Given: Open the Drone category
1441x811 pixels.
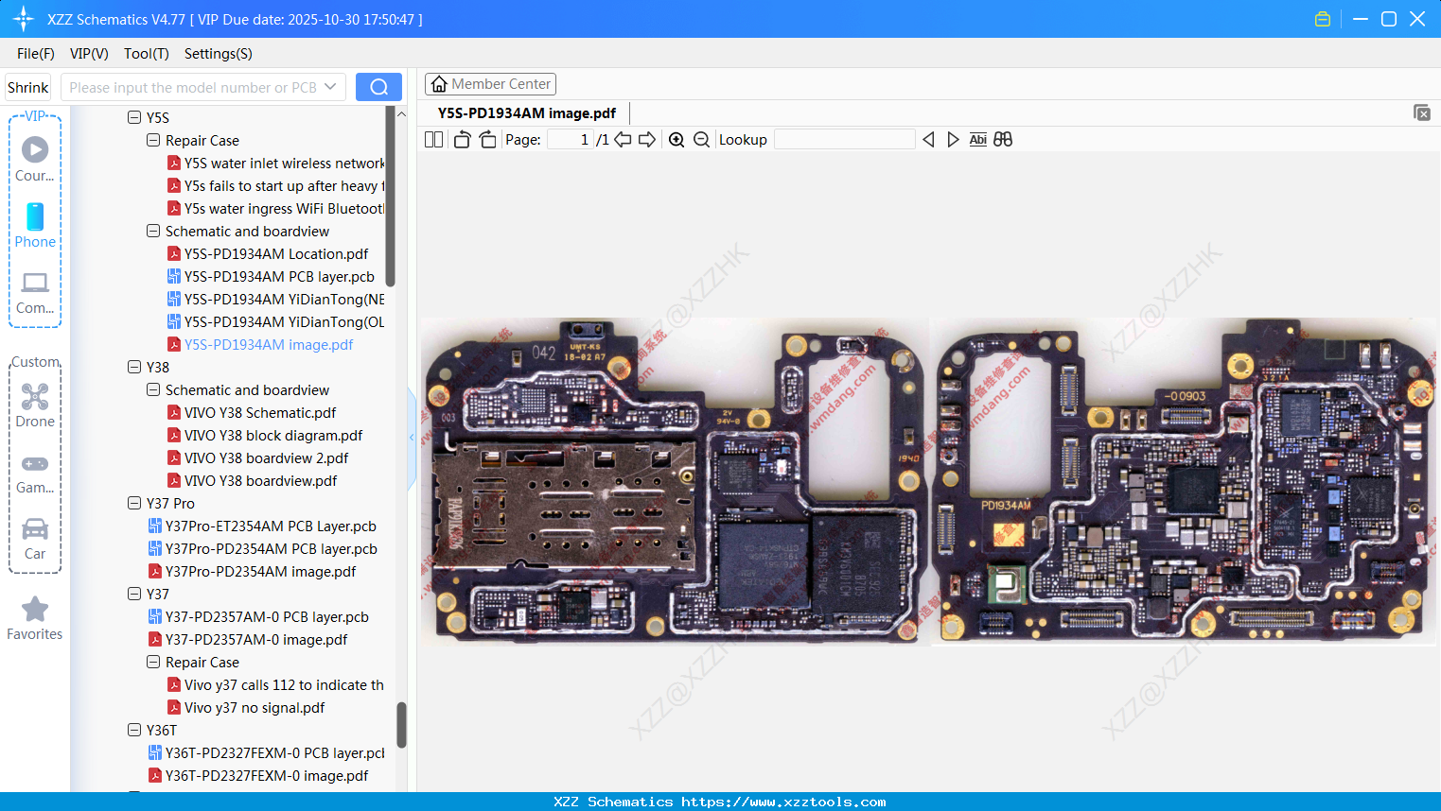Looking at the screenshot, I should pyautogui.click(x=35, y=405).
